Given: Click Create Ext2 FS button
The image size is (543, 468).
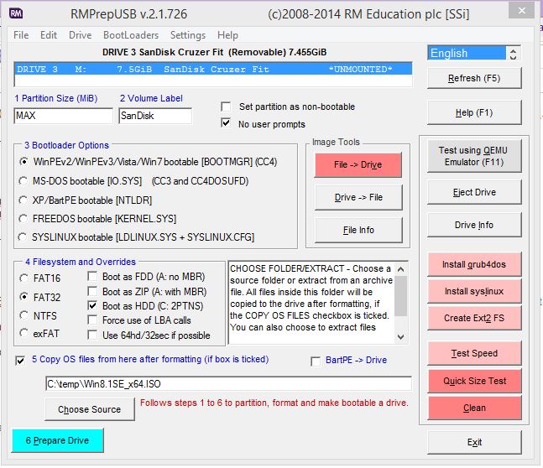Looking at the screenshot, I should 474,318.
